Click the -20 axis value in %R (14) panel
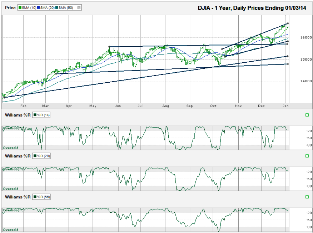This screenshot has width=313, height=233. (x=309, y=131)
